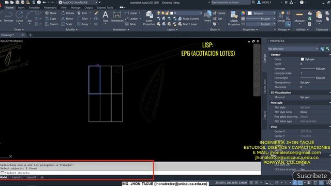The image size is (331, 186).
Task: Switch to Layout2 tab
Action: (31, 177)
